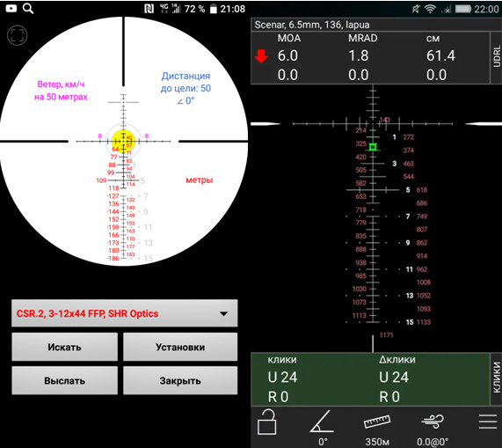Viewport: 502px width, 448px height.
Task: Tap the yellow target circle in scope
Action: (x=124, y=142)
